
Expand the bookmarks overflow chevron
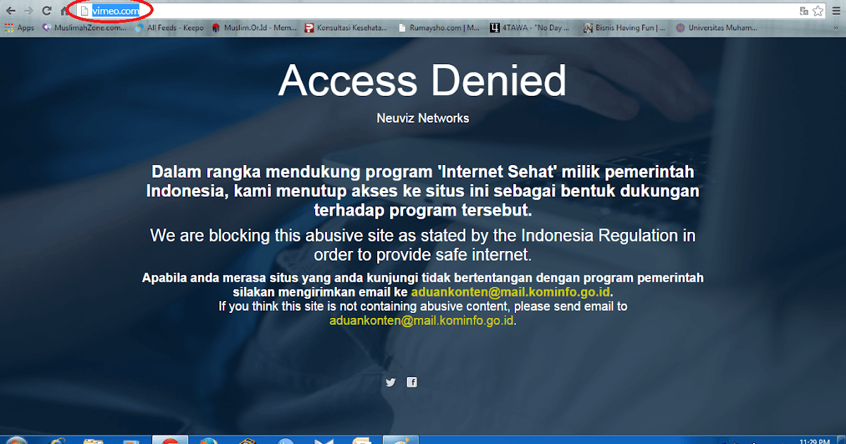click(838, 28)
